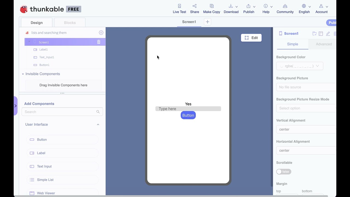
Task: Open the Community page
Action: 285,9
